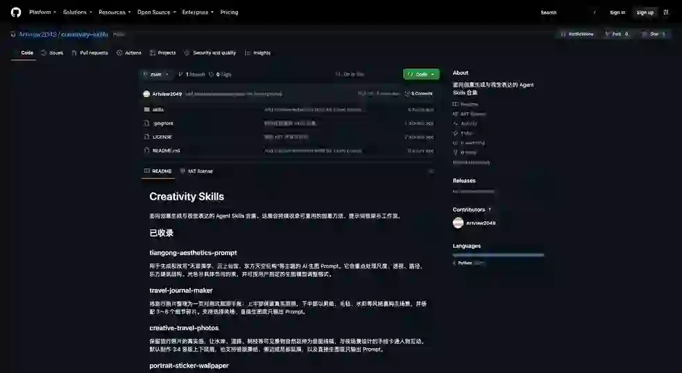Click the Security and quality shield icon
The image size is (682, 373).
coord(187,53)
